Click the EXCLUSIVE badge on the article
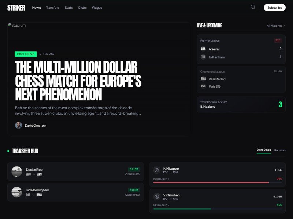The width and height of the screenshot is (293, 219). pyautogui.click(x=26, y=54)
